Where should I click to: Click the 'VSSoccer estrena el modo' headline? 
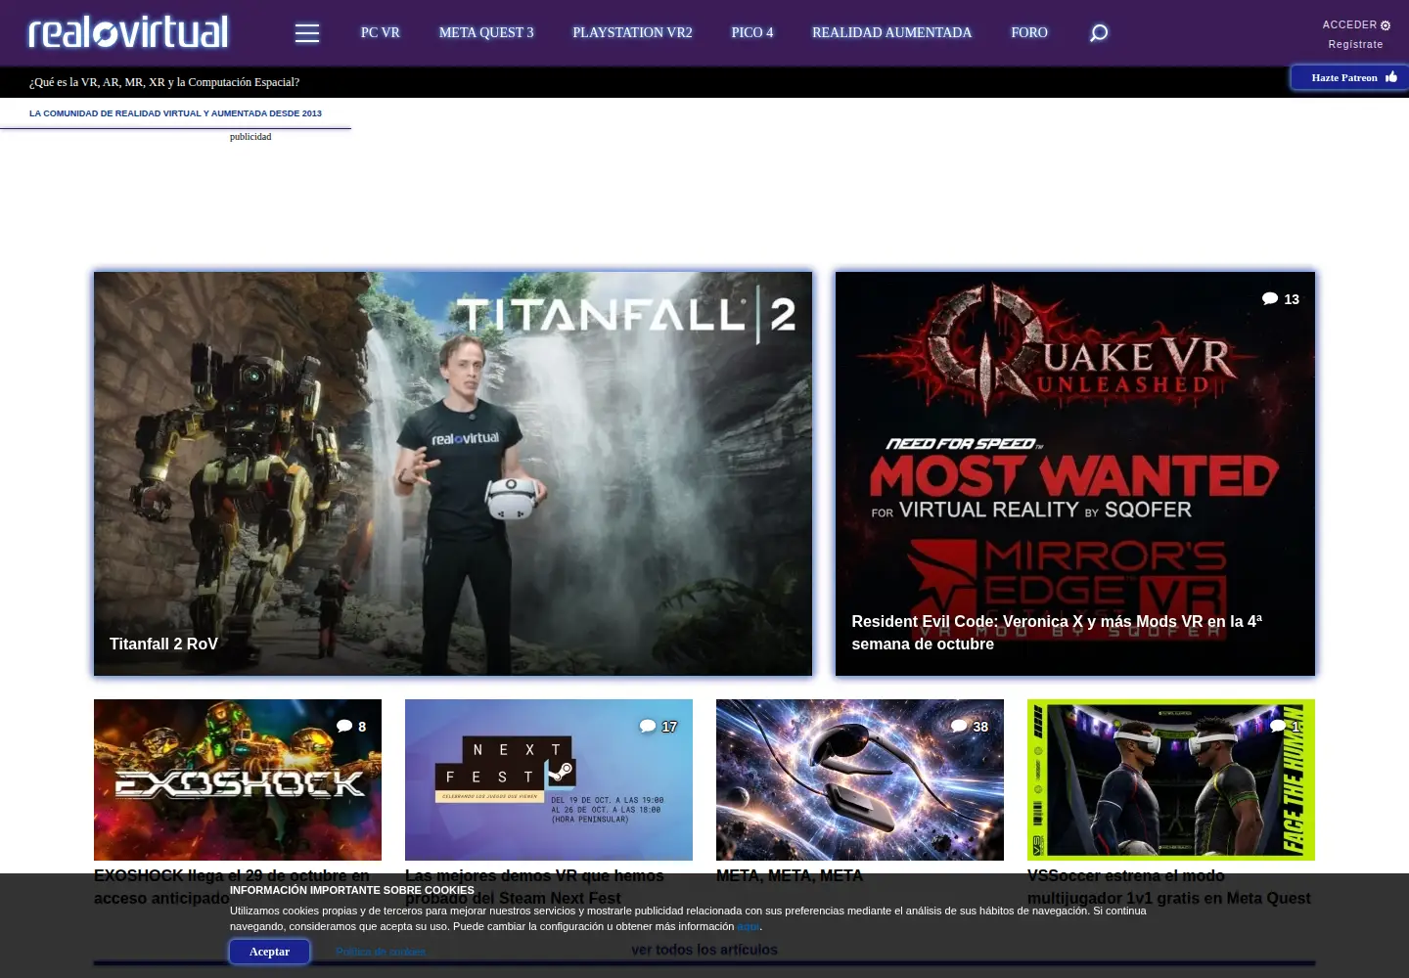(1169, 886)
